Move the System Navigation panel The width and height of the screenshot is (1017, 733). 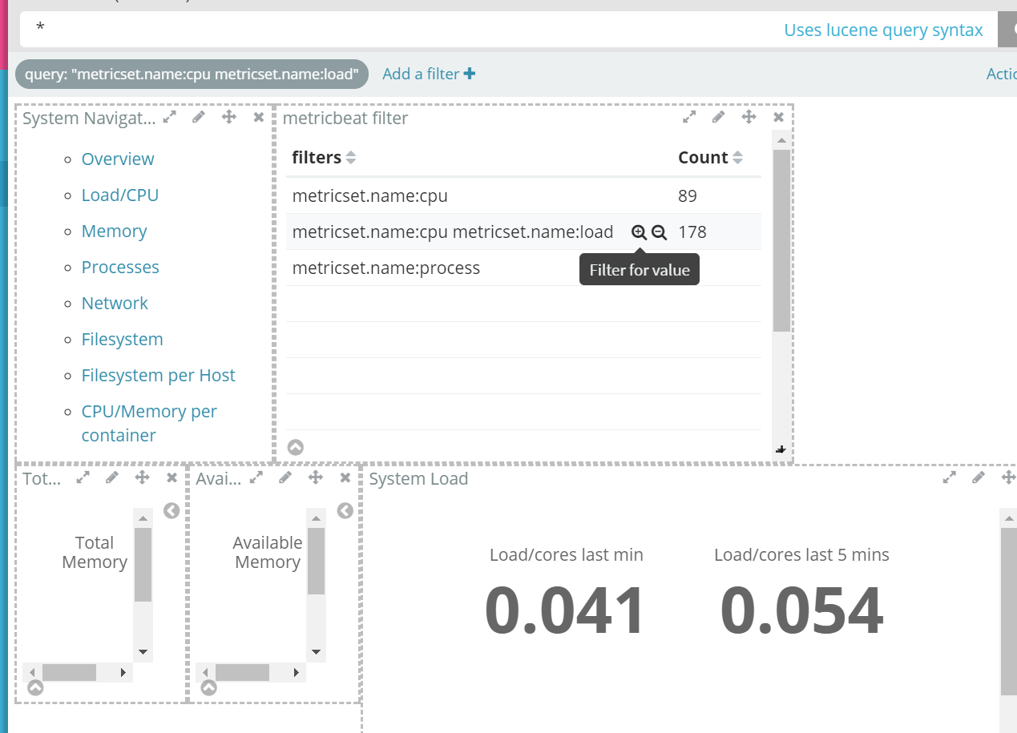(229, 117)
